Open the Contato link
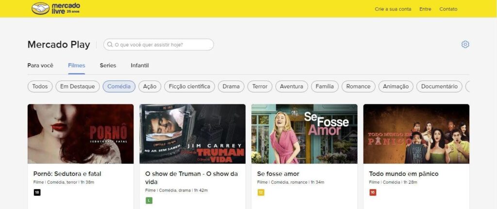The image size is (497, 209). pos(448,9)
